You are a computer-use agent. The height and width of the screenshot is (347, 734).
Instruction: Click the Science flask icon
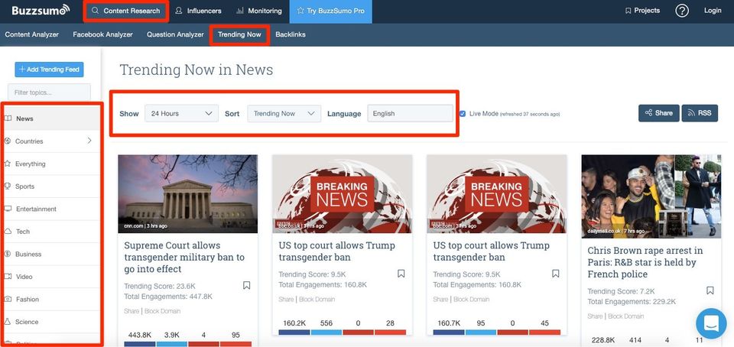click(x=8, y=322)
